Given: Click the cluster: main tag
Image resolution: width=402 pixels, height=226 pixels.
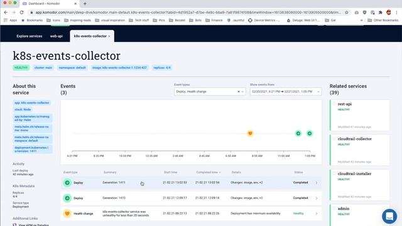Looking at the screenshot, I should 43,68.
